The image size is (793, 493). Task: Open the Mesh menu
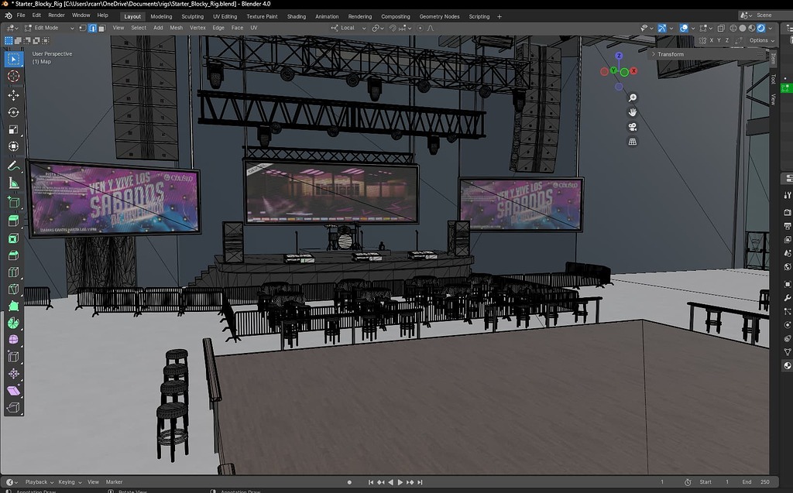177,28
